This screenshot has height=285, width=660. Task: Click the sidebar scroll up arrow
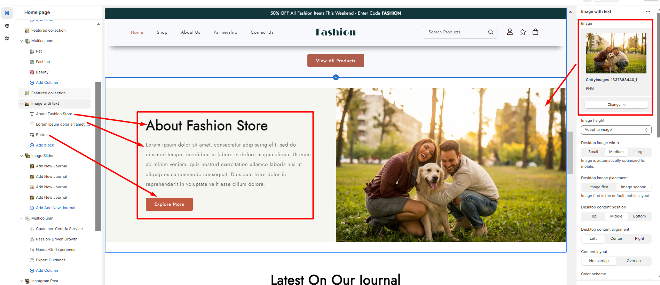point(98,24)
